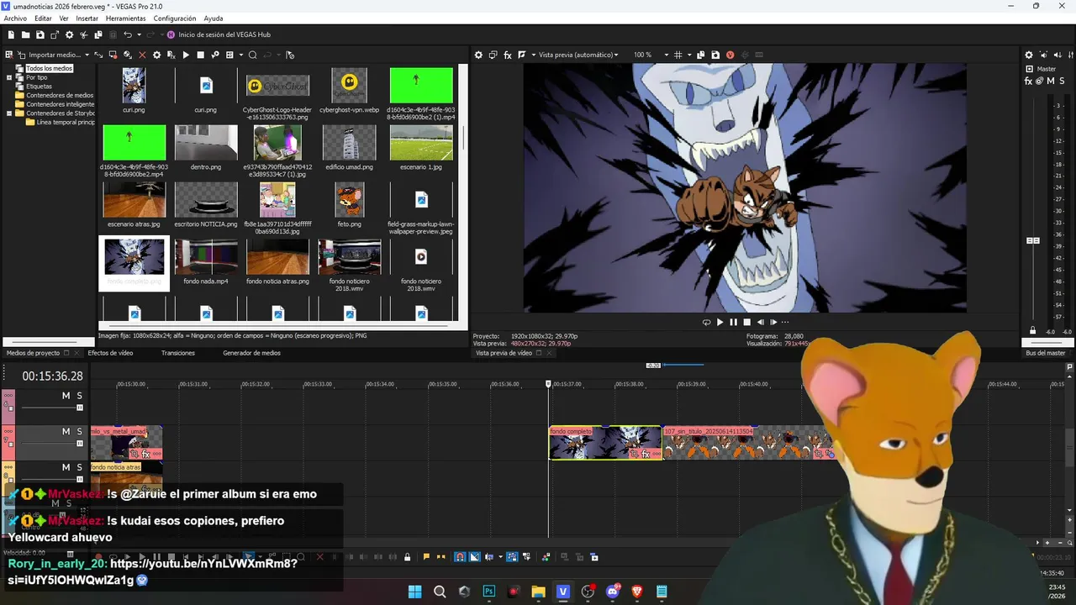Viewport: 1076px width, 605px height.
Task: Undo the last action with the arrow icon
Action: click(x=127, y=34)
